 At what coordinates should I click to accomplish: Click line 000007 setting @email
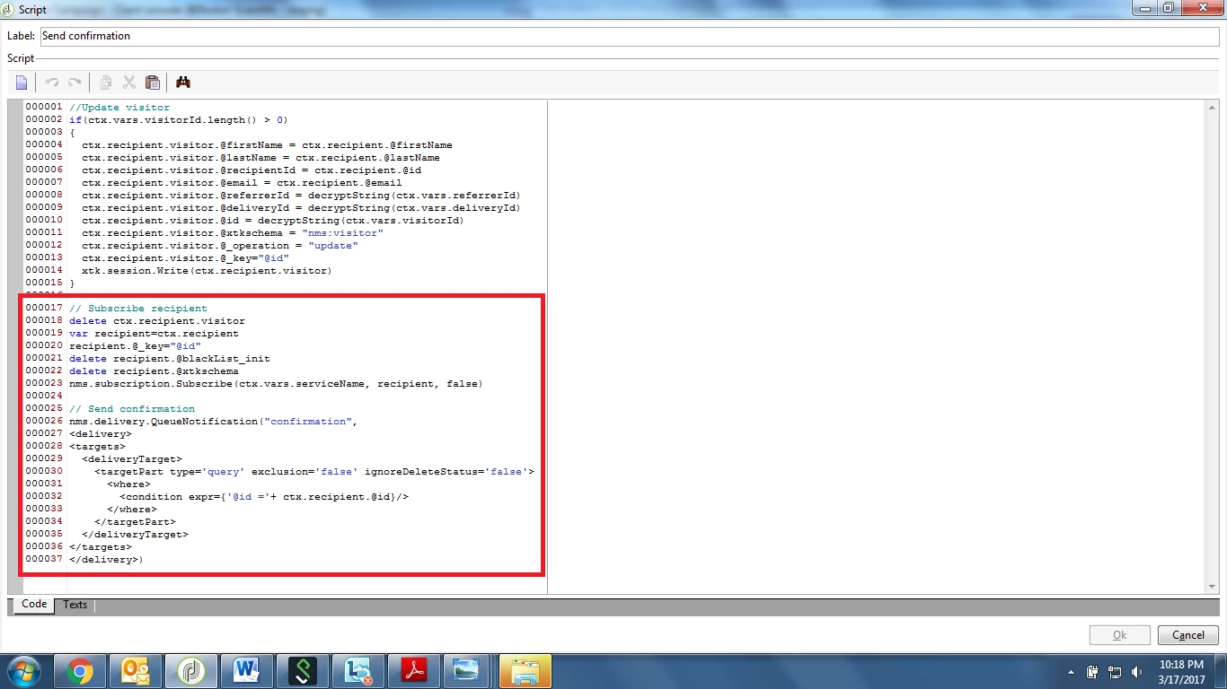point(242,183)
